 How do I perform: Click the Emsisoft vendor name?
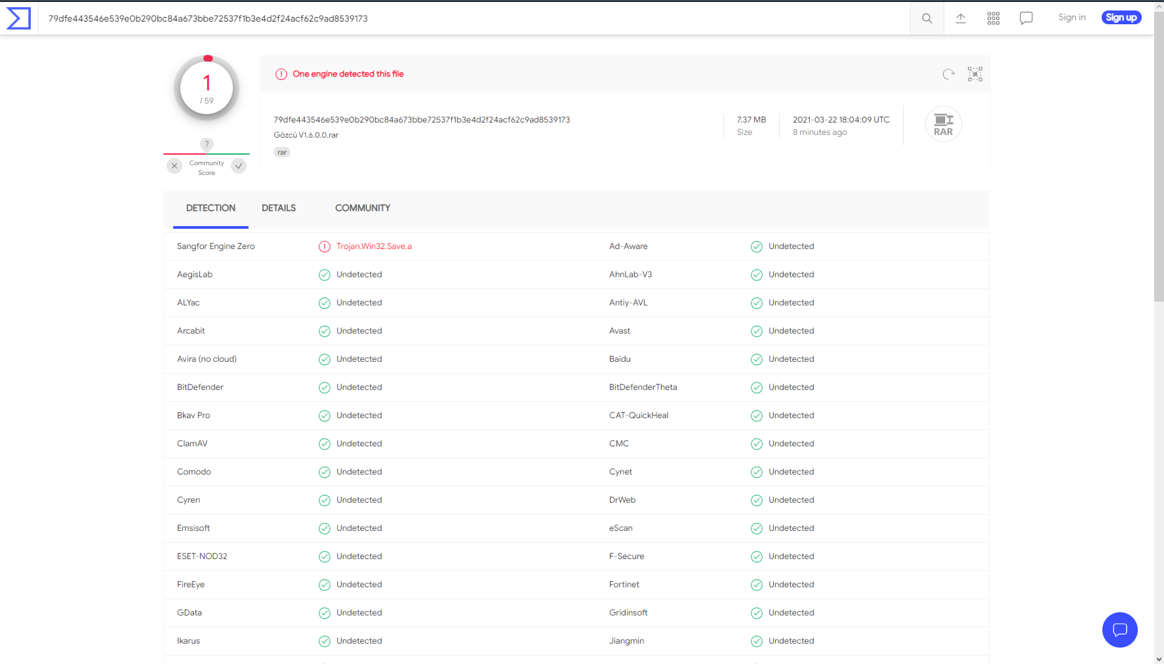pos(193,528)
